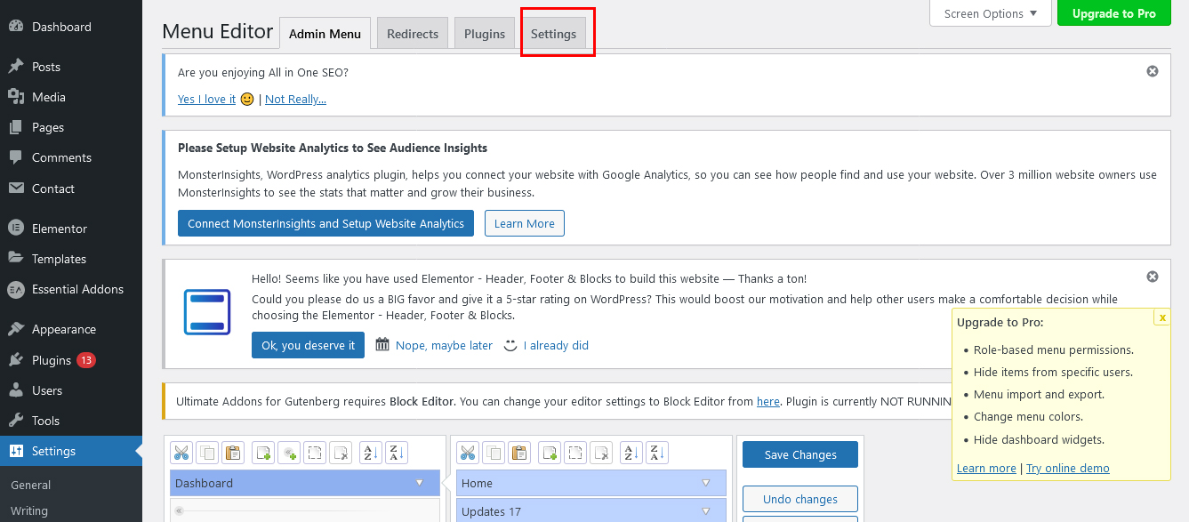Switch to the Settings tab of Menu Editor
Viewport: 1189px width, 522px height.
click(553, 34)
